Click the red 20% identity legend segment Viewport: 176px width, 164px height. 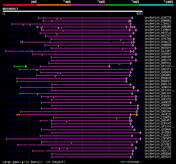pos(20,5)
